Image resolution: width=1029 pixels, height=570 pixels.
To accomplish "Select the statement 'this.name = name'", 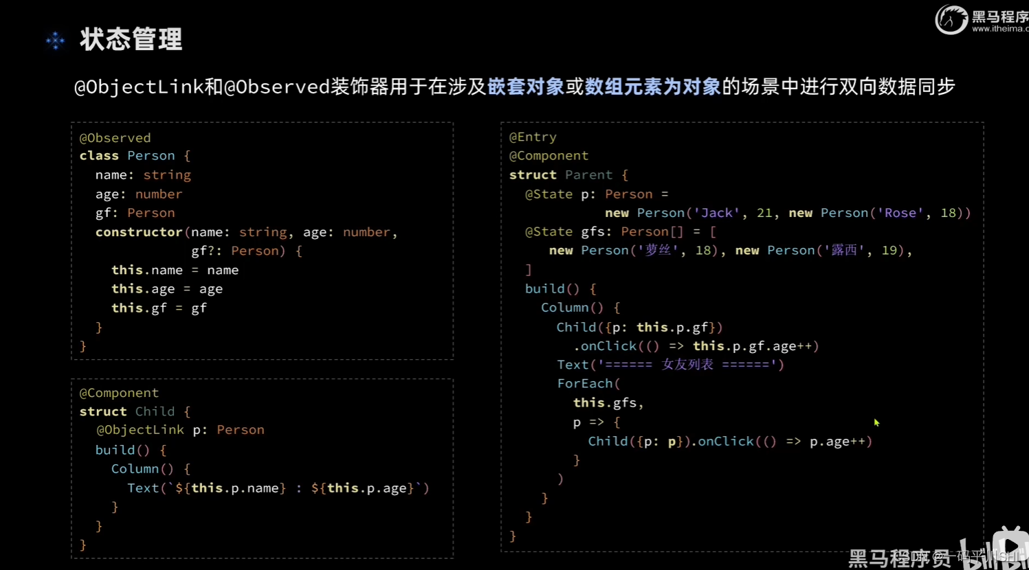I will (175, 270).
